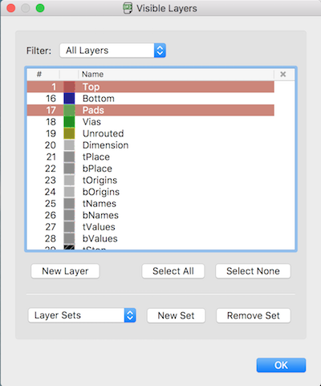Click the Visible Layers title bar app icon
The image size is (321, 386).
pyautogui.click(x=128, y=8)
